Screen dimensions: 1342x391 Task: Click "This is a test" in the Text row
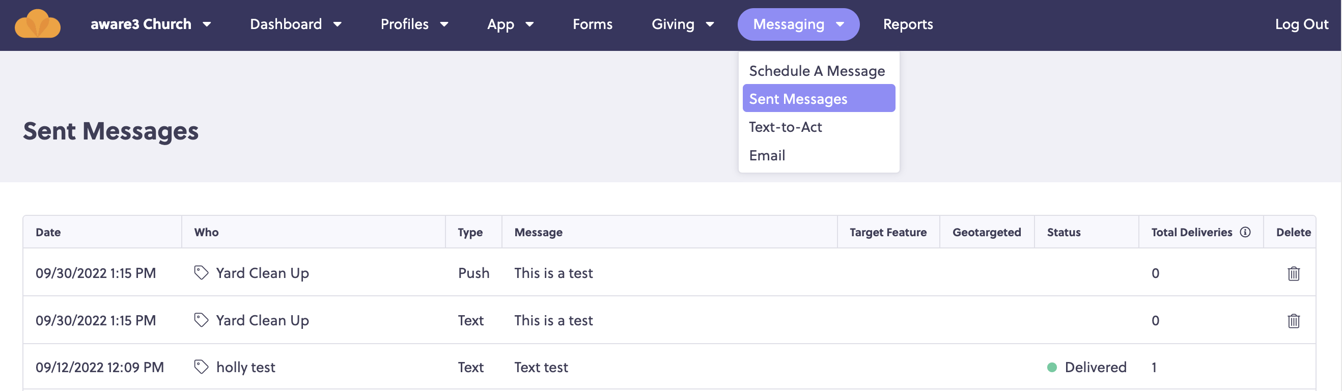(553, 320)
